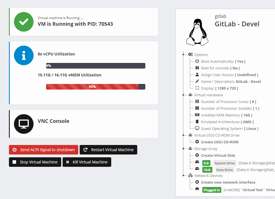275x199 pixels.
Task: Click the green checkmark running status icon
Action: click(x=24, y=22)
